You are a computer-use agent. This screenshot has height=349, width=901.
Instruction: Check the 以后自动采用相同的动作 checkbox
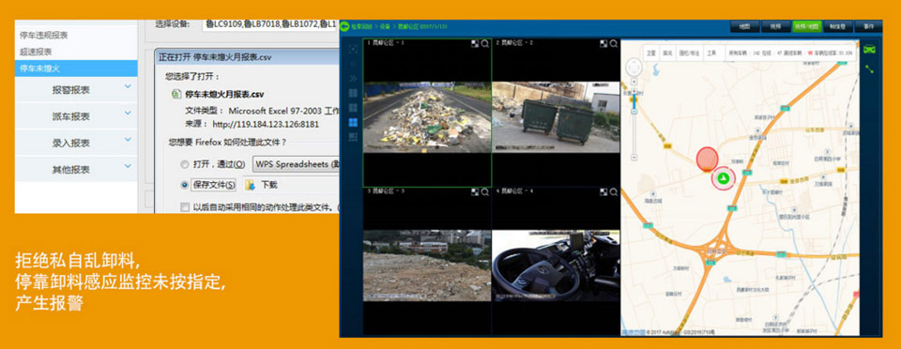[185, 206]
